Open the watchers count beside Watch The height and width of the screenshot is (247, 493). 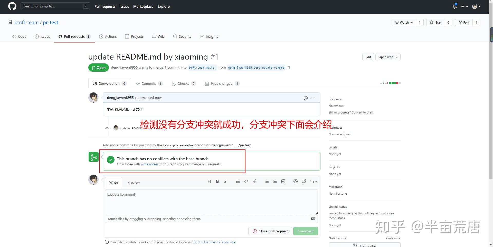[x=420, y=22]
